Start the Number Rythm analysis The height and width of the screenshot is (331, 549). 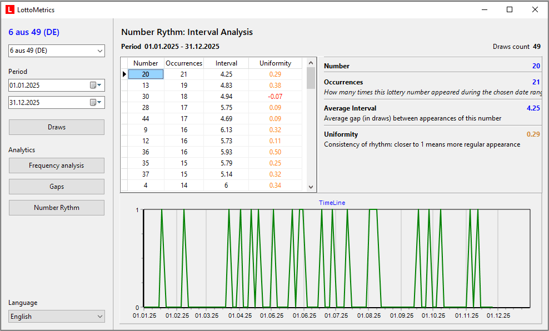[56, 208]
